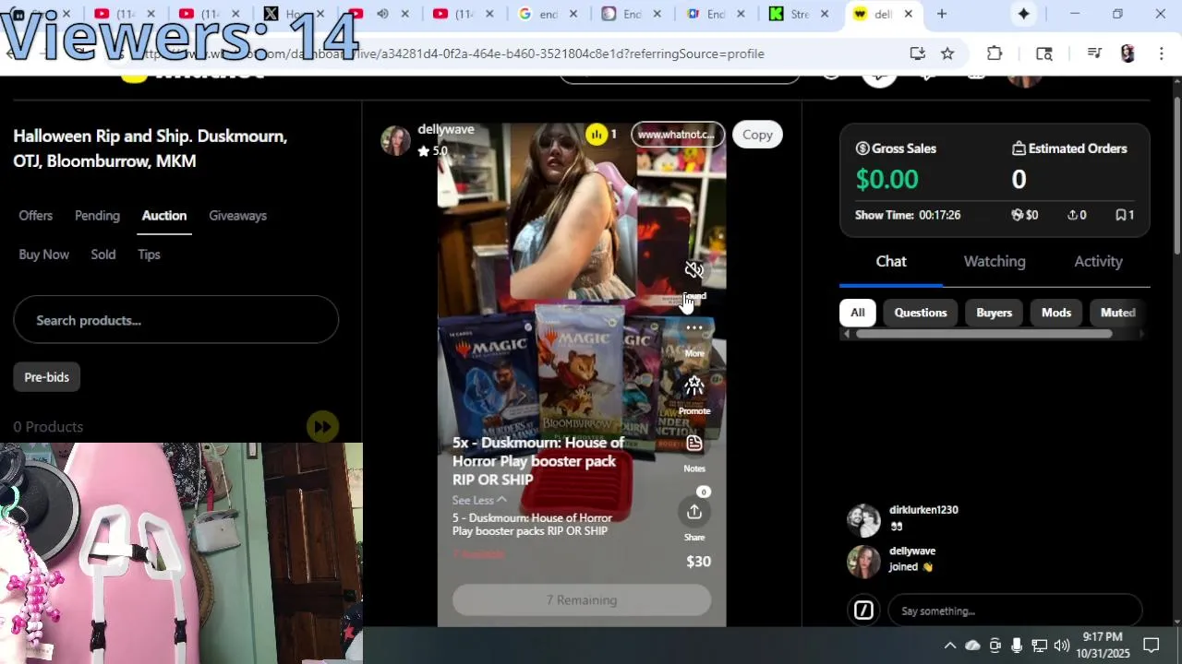Open the Chrome profile avatar
The width and height of the screenshot is (1182, 664).
click(x=1128, y=53)
